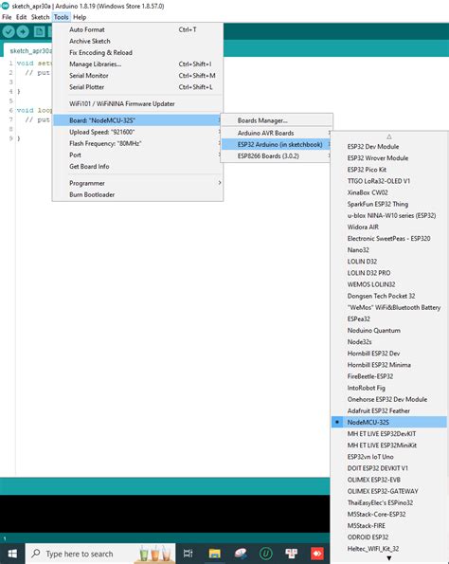Open Windows Start menu icon

point(12,554)
